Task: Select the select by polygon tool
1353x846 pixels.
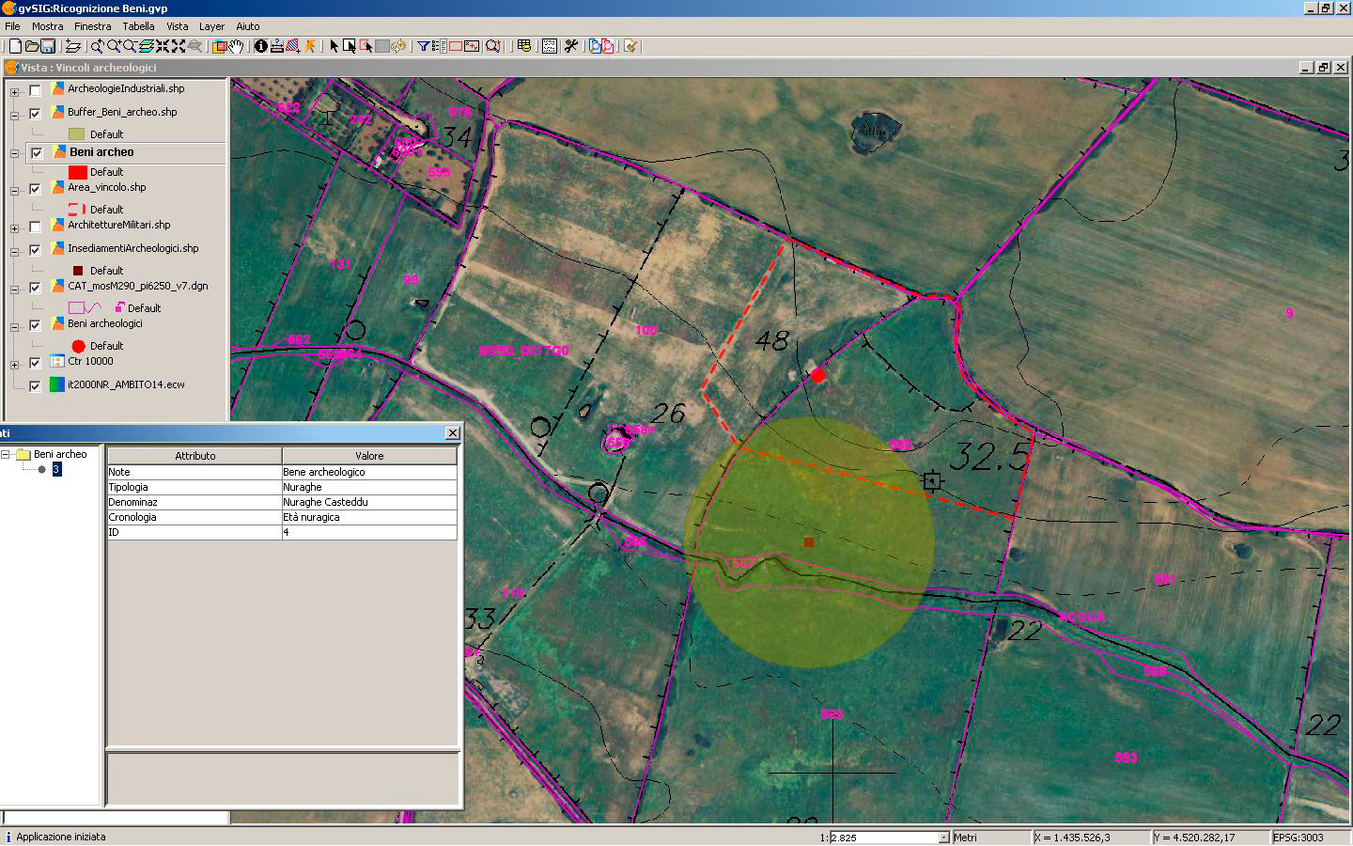Action: pos(366,46)
